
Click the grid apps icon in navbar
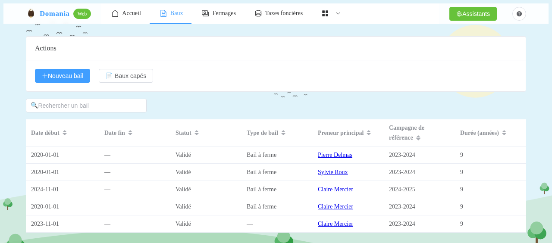(325, 13)
